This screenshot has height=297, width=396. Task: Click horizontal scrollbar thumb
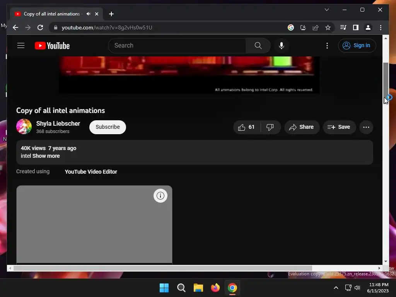pyautogui.click(x=163, y=268)
